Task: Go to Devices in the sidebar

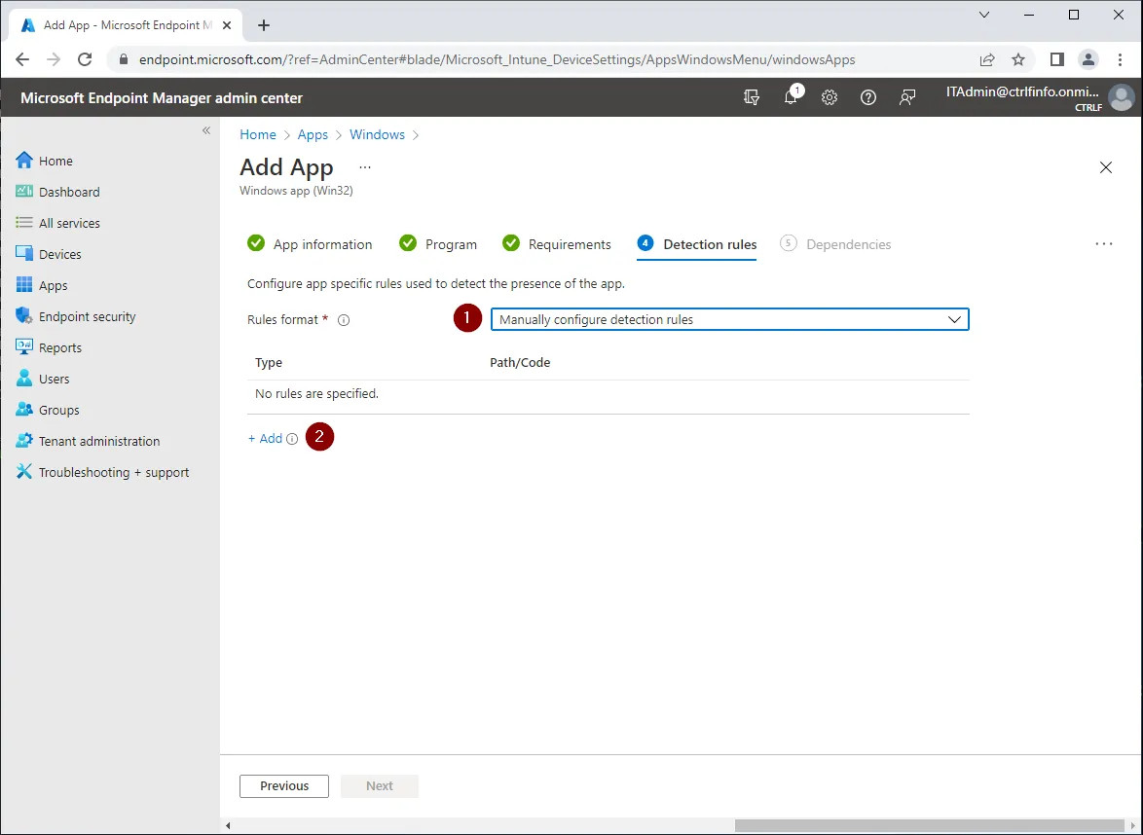Action: pyautogui.click(x=48, y=254)
